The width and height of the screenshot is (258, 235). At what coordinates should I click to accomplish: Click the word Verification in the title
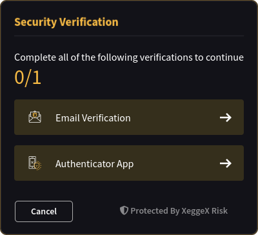point(88,22)
